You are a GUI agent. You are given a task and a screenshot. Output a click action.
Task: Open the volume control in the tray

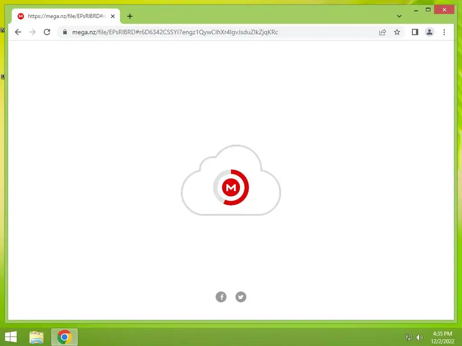pyautogui.click(x=420, y=337)
